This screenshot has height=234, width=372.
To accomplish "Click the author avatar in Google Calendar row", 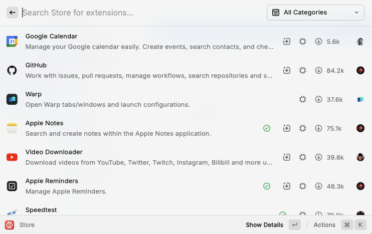I will (361, 41).
